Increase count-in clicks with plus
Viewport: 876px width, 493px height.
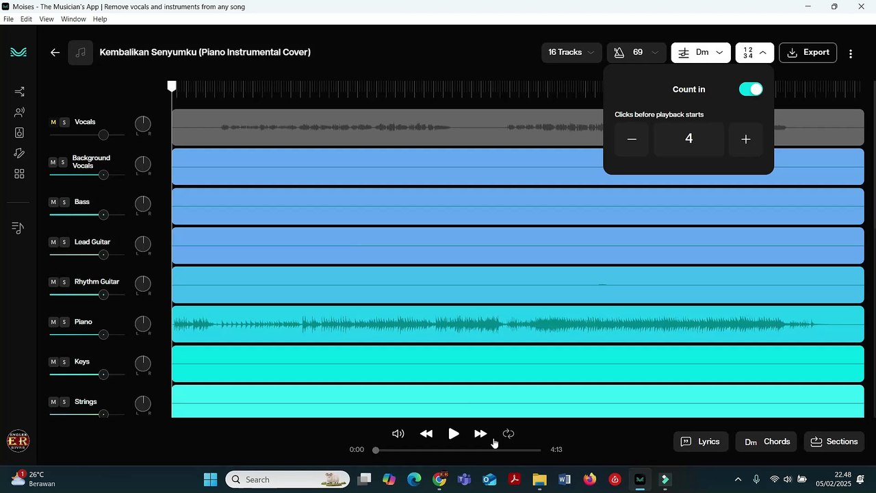[745, 139]
